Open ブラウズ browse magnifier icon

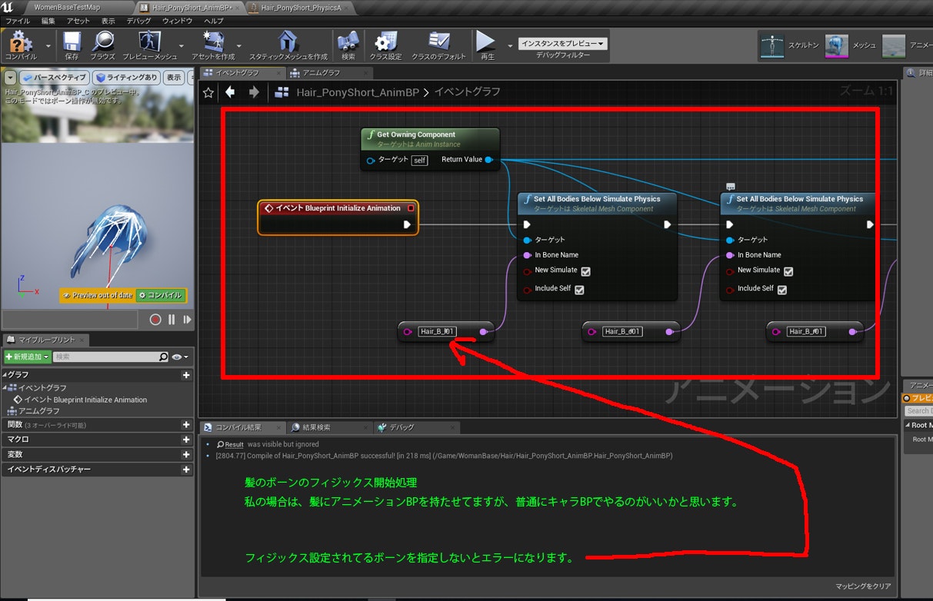click(102, 42)
